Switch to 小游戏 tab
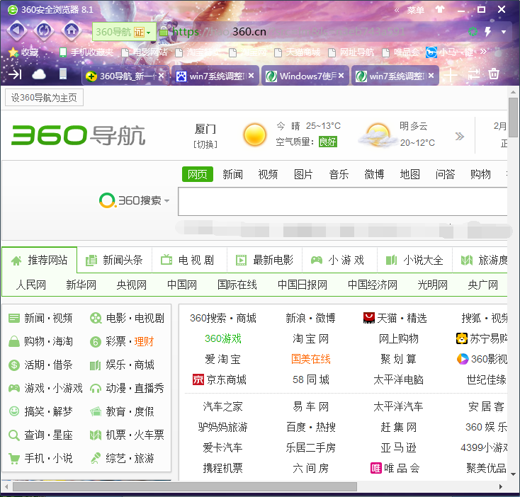Viewport: 520px width, 497px height. tap(339, 260)
